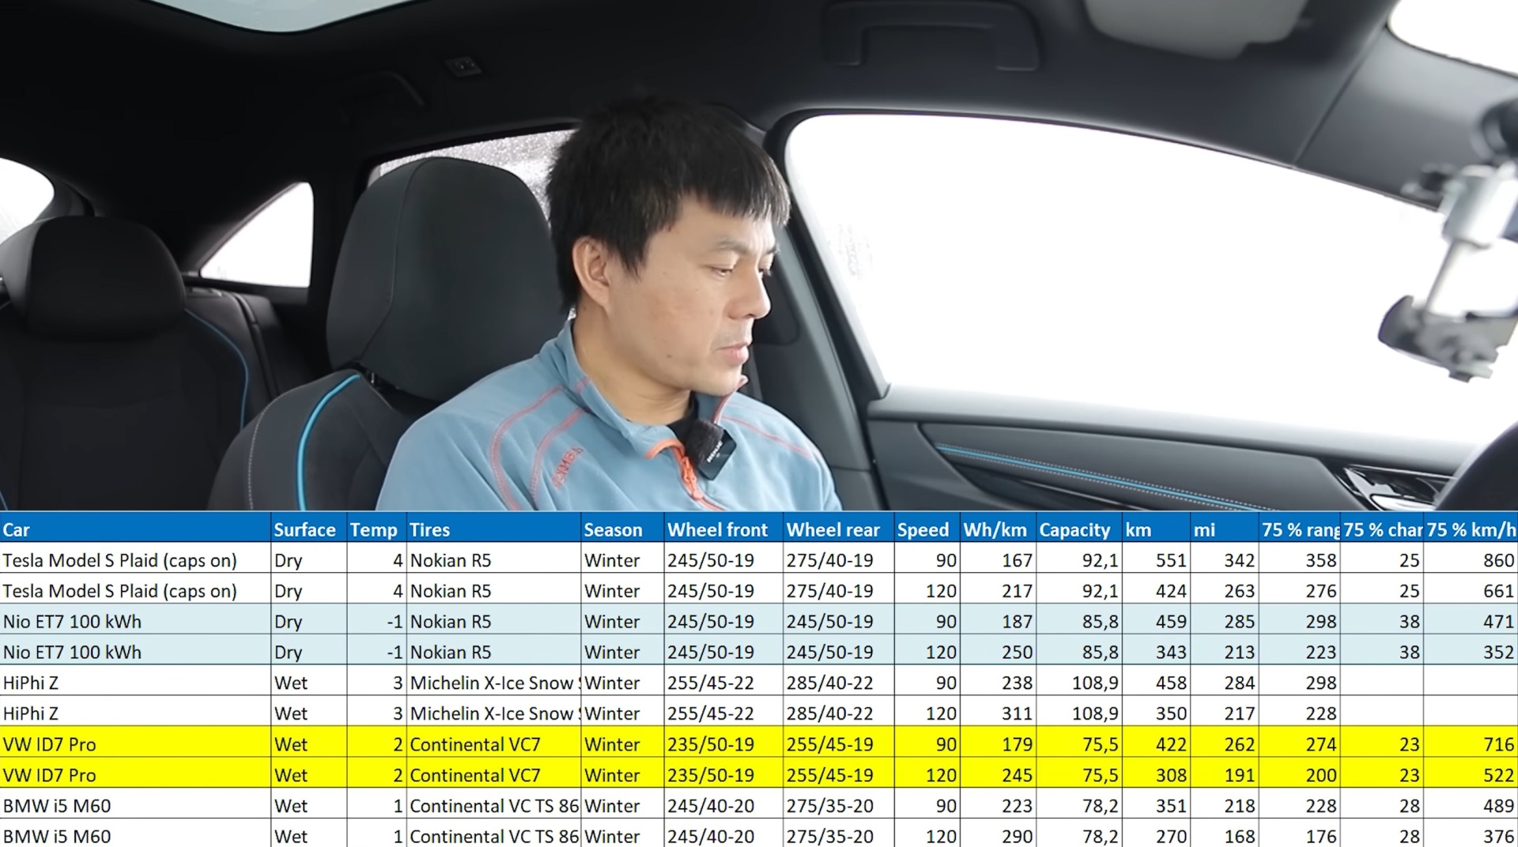This screenshot has width=1518, height=847.
Task: Click charging speed value 716
Action: point(1498,744)
